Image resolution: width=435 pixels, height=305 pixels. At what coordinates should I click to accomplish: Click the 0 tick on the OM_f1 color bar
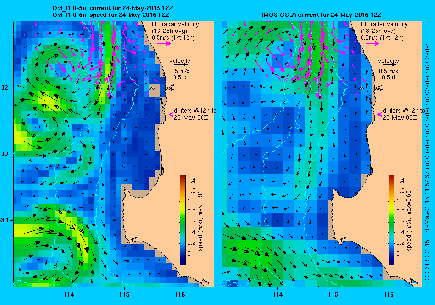[x=189, y=253]
